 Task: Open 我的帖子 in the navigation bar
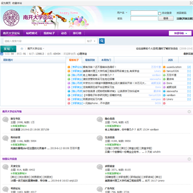click(49, 33)
